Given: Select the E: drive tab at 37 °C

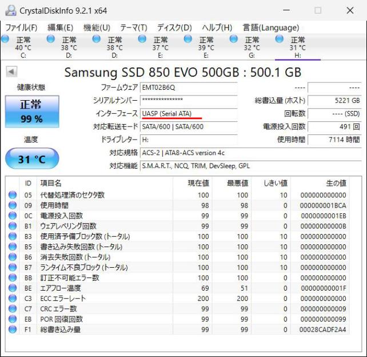Looking at the screenshot, I should pos(160,47).
